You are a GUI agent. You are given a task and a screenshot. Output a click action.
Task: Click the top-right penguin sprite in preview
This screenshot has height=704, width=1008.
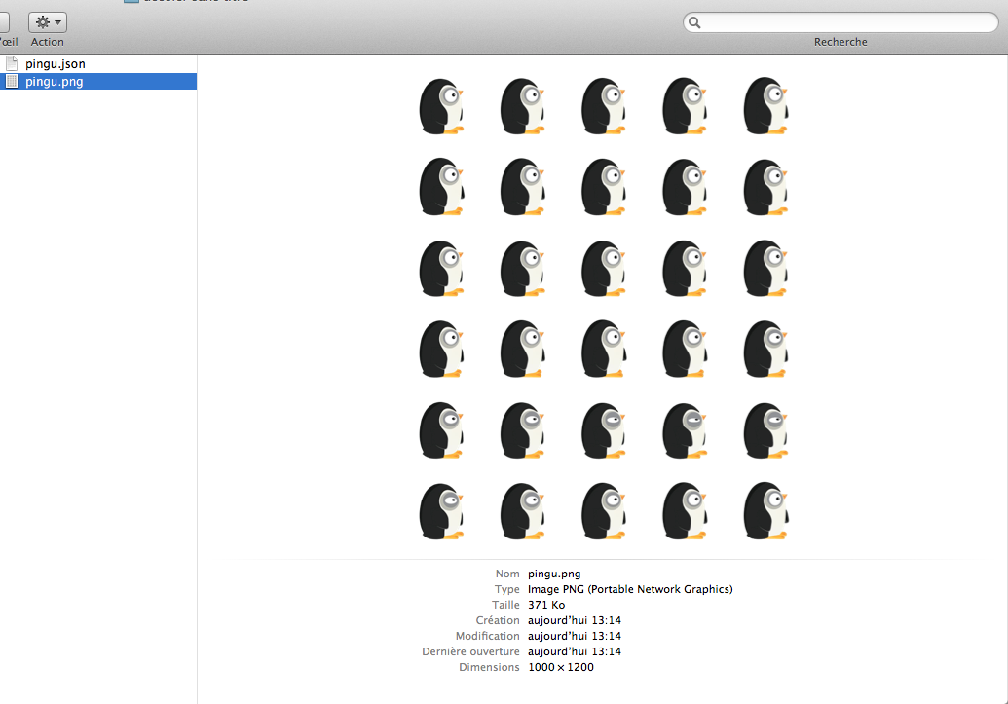(x=765, y=105)
